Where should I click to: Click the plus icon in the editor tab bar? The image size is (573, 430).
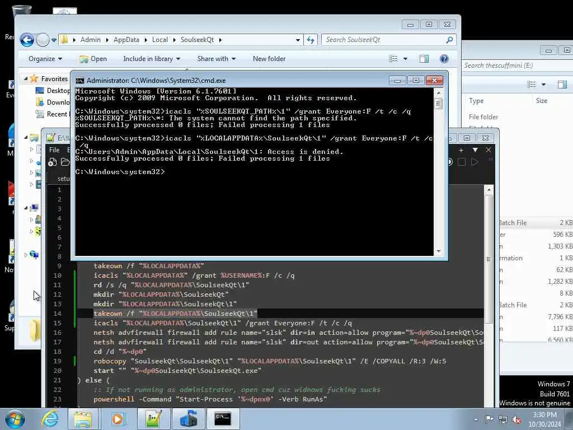coord(461,150)
